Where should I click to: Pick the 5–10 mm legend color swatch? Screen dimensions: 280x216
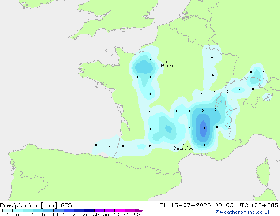(x=48, y=210)
